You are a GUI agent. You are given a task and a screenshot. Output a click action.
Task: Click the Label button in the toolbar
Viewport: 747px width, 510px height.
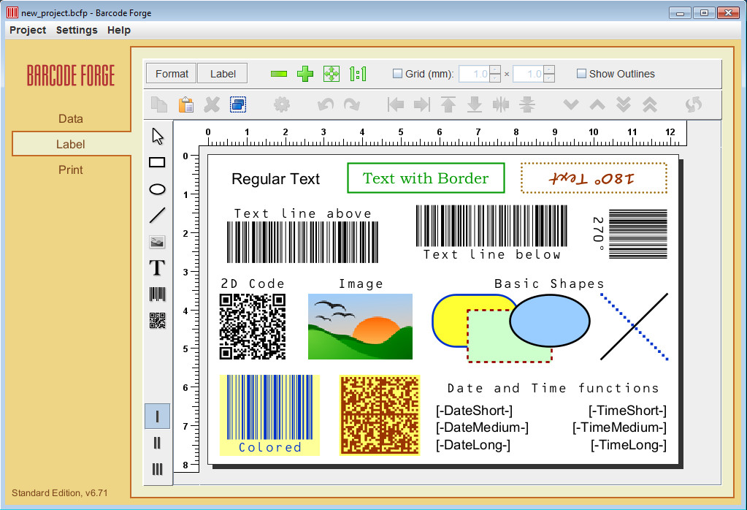[x=223, y=74]
